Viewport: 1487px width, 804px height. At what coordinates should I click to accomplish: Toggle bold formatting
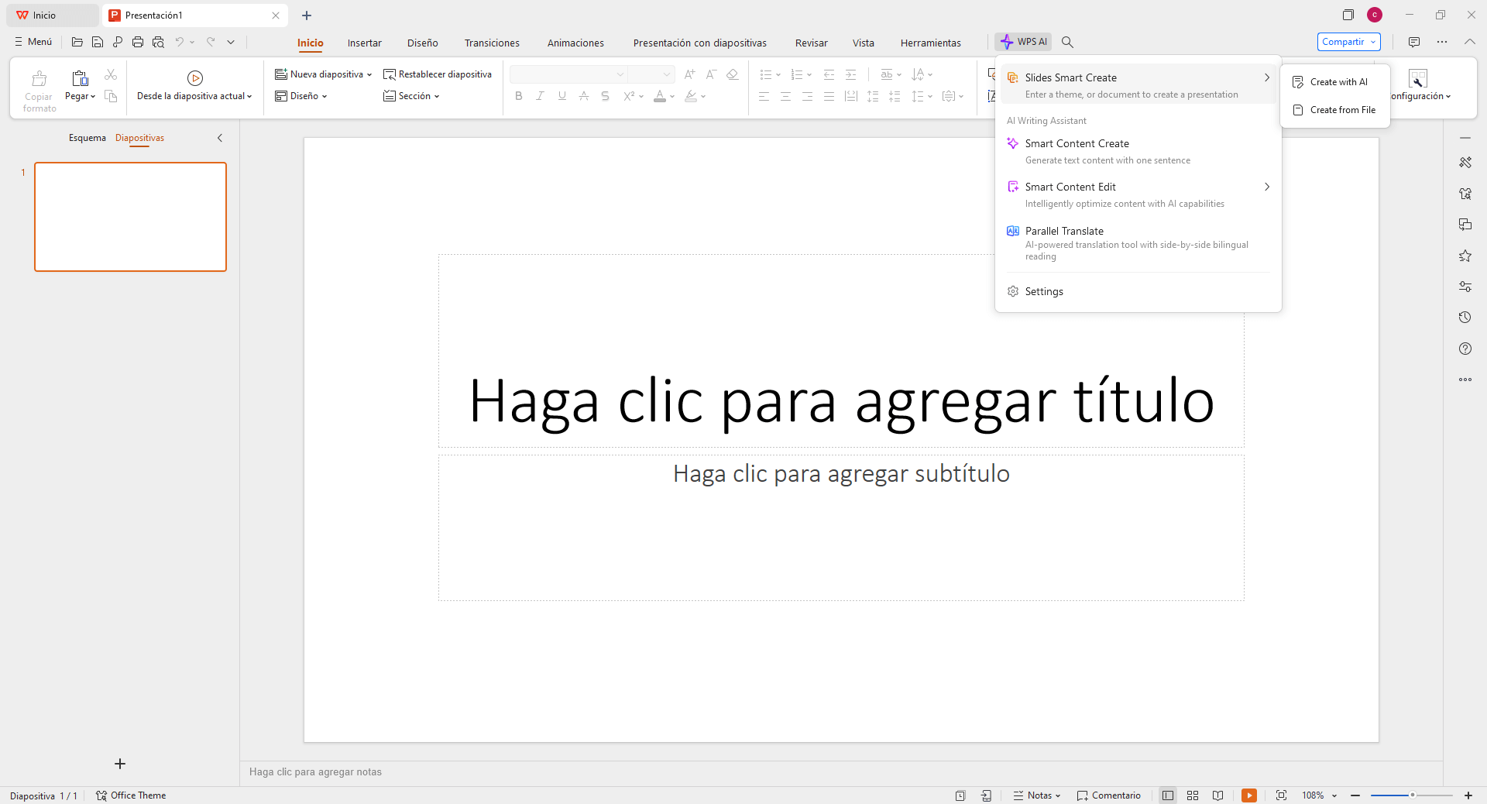click(518, 96)
